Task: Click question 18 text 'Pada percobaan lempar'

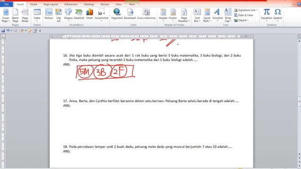Action: [x=87, y=147]
